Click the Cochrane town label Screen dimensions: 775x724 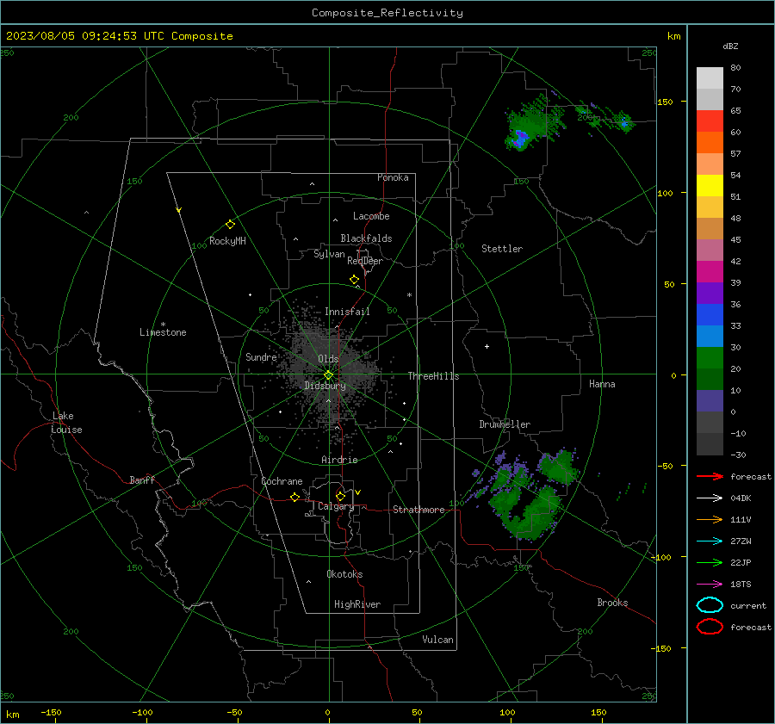click(282, 481)
